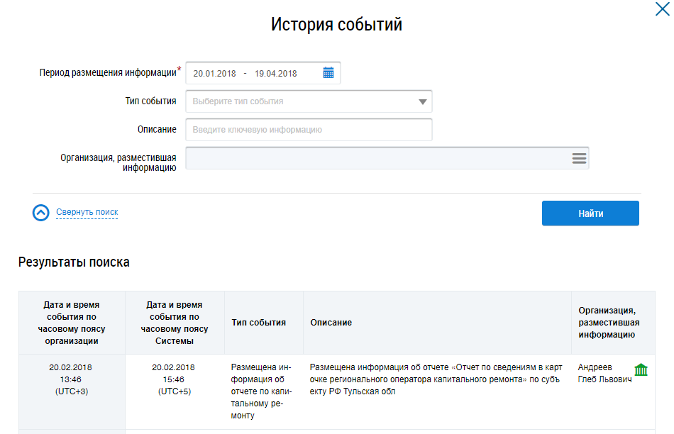Sort by organization time zone date column
Image resolution: width=674 pixels, height=434 pixels.
tap(72, 322)
